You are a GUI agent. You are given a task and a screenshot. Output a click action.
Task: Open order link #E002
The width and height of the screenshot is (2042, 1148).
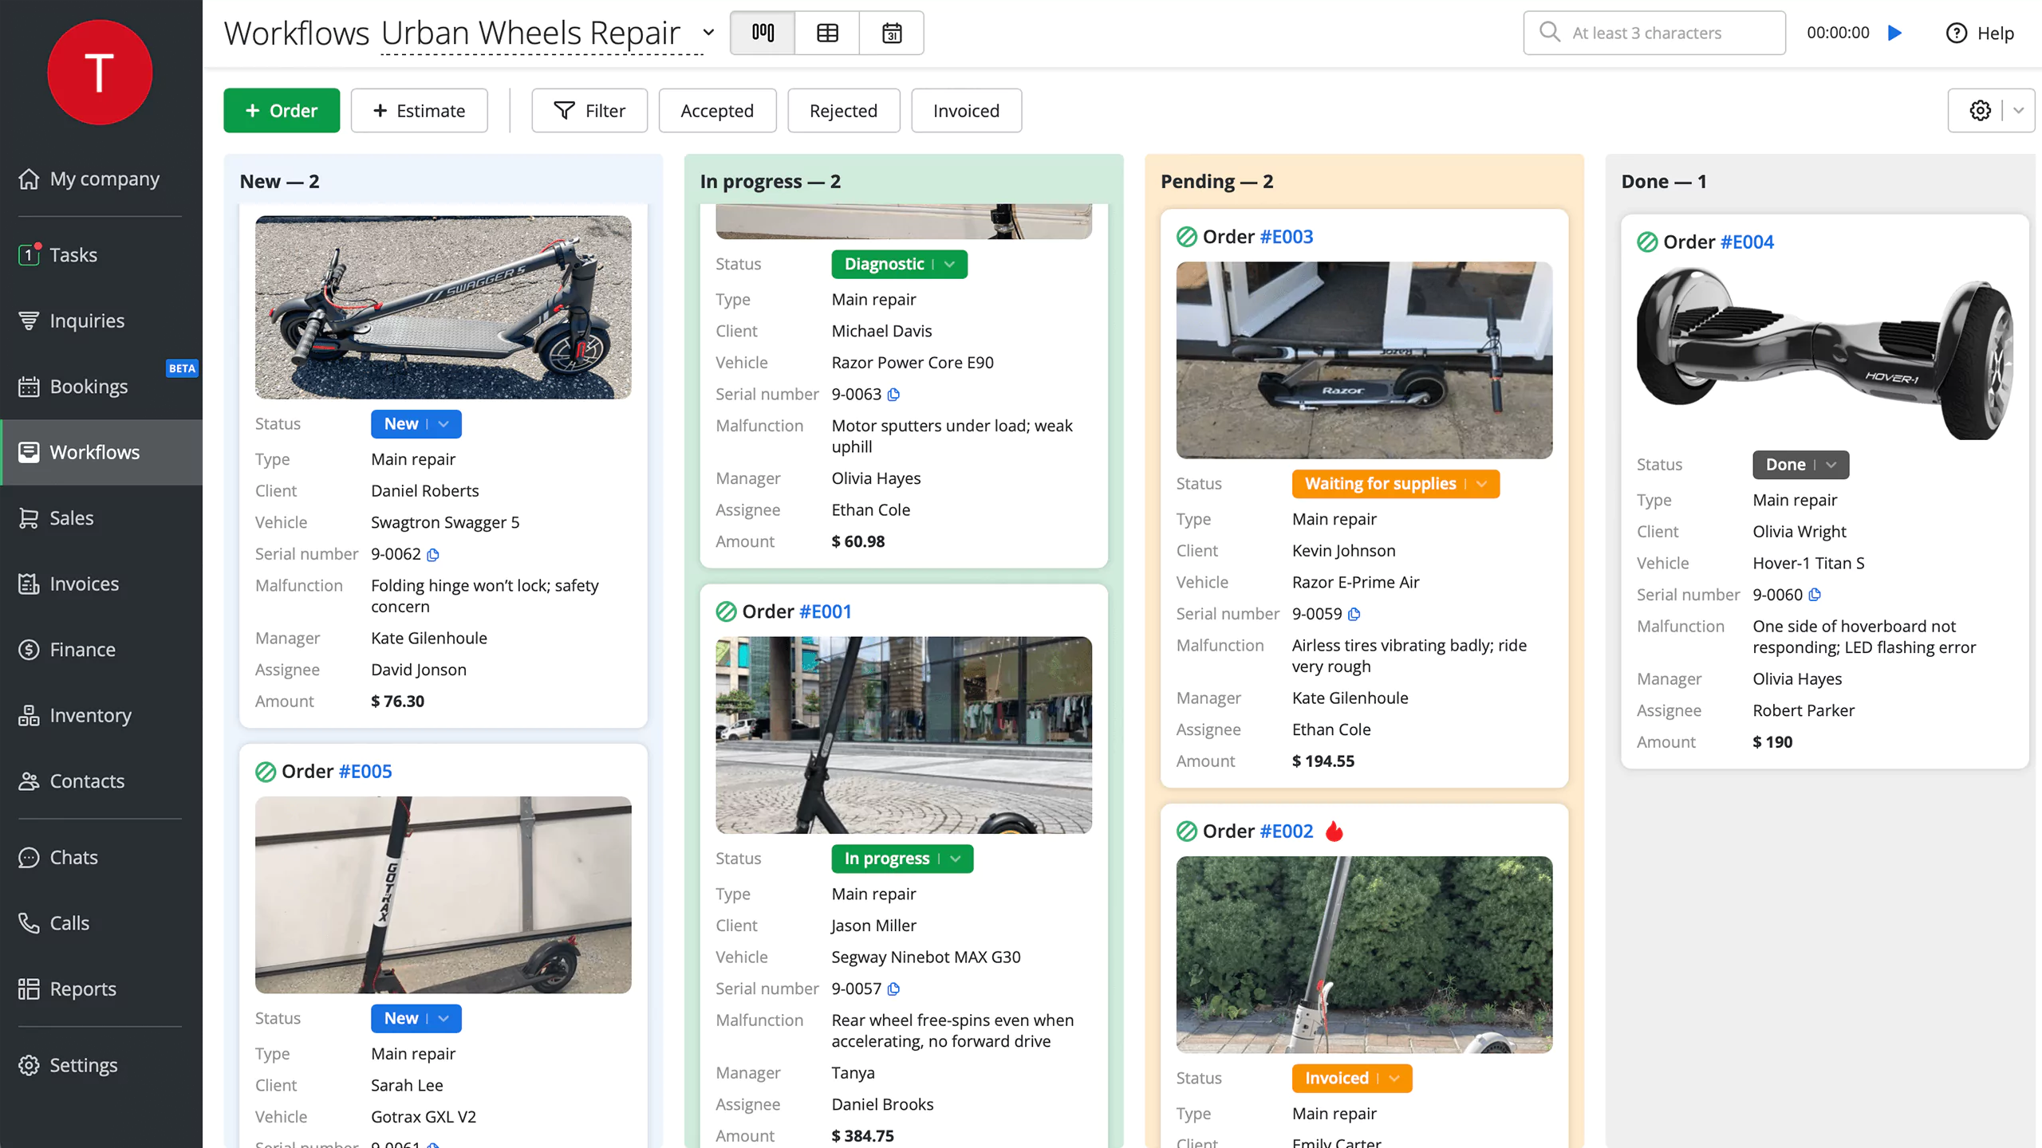pos(1287,832)
